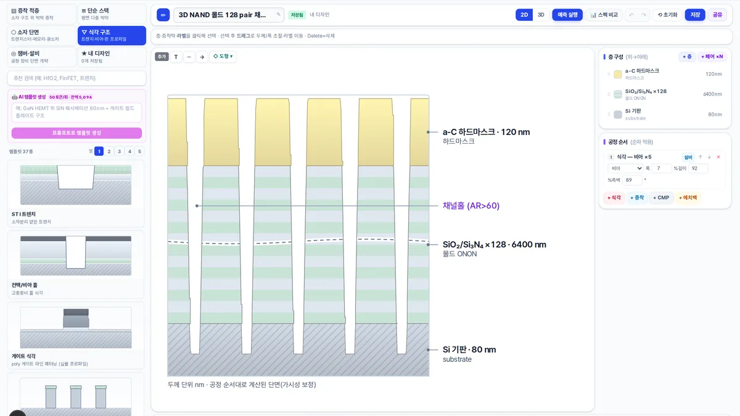Viewport: 740px width, 416px height.
Task: Delete the 식각 — 비아 ×5 step
Action: (718, 157)
